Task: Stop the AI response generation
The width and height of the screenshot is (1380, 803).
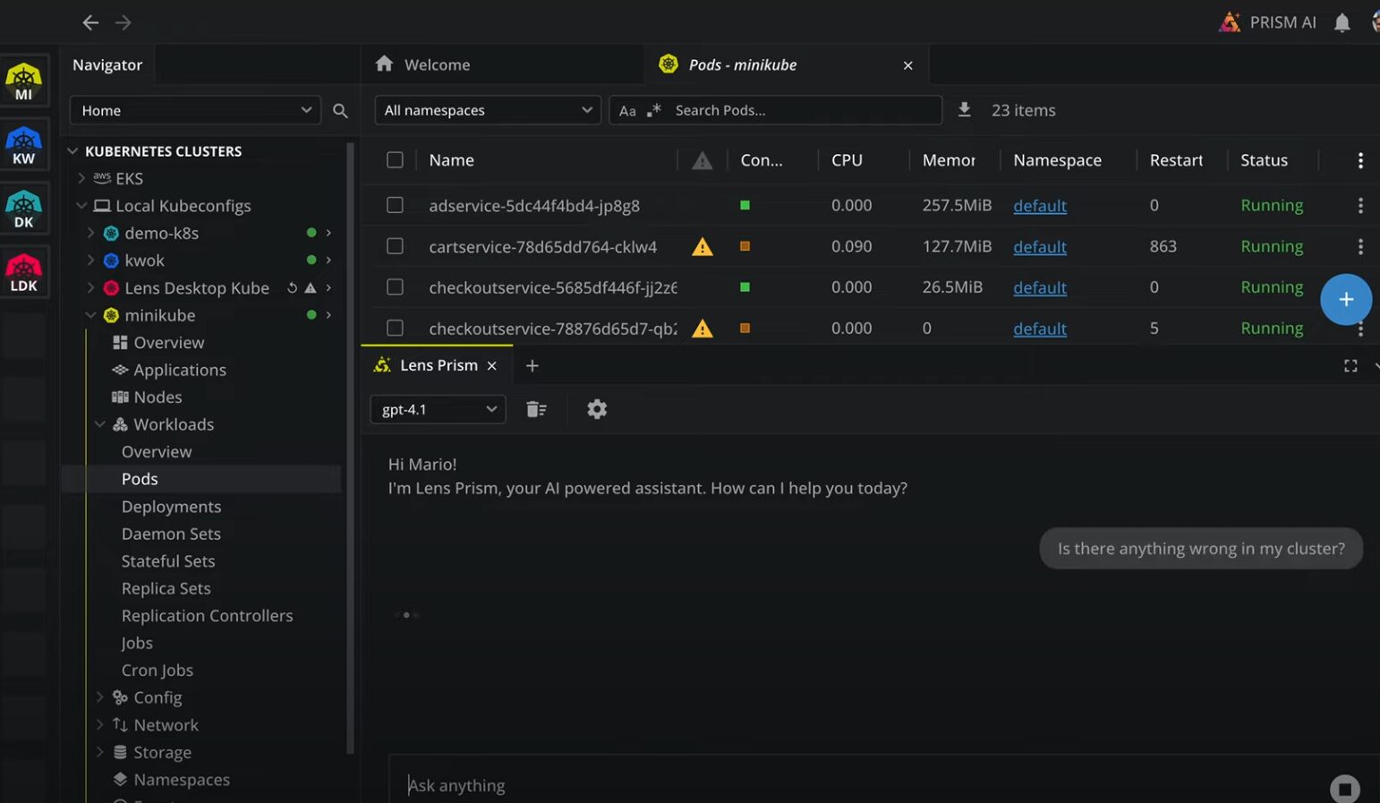Action: (x=1344, y=789)
